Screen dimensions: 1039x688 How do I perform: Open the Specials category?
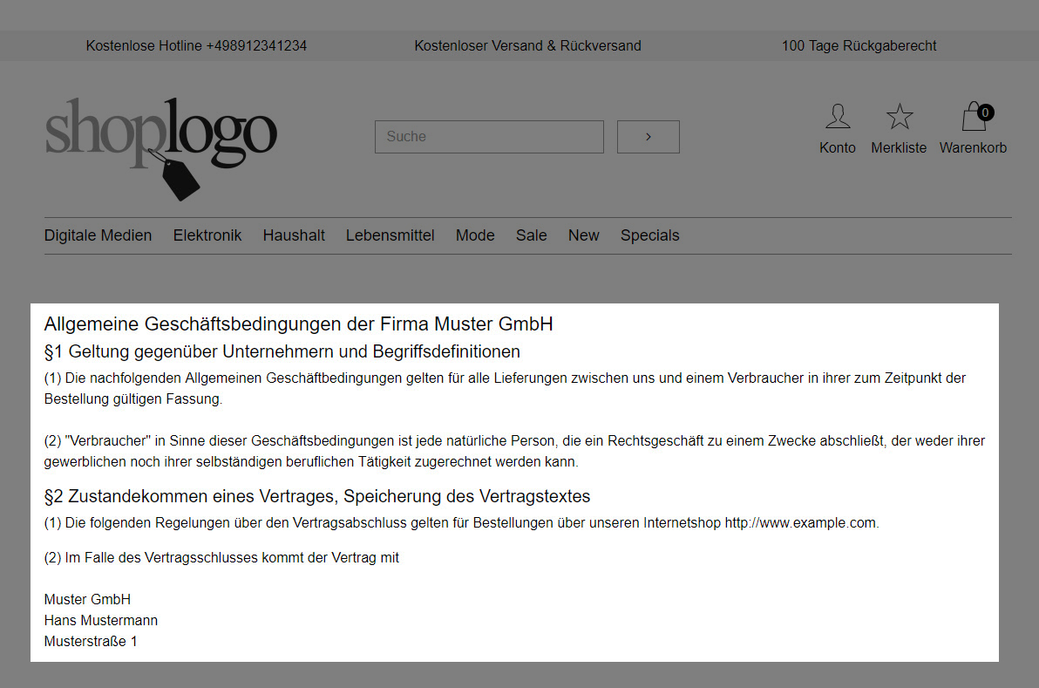(x=649, y=235)
